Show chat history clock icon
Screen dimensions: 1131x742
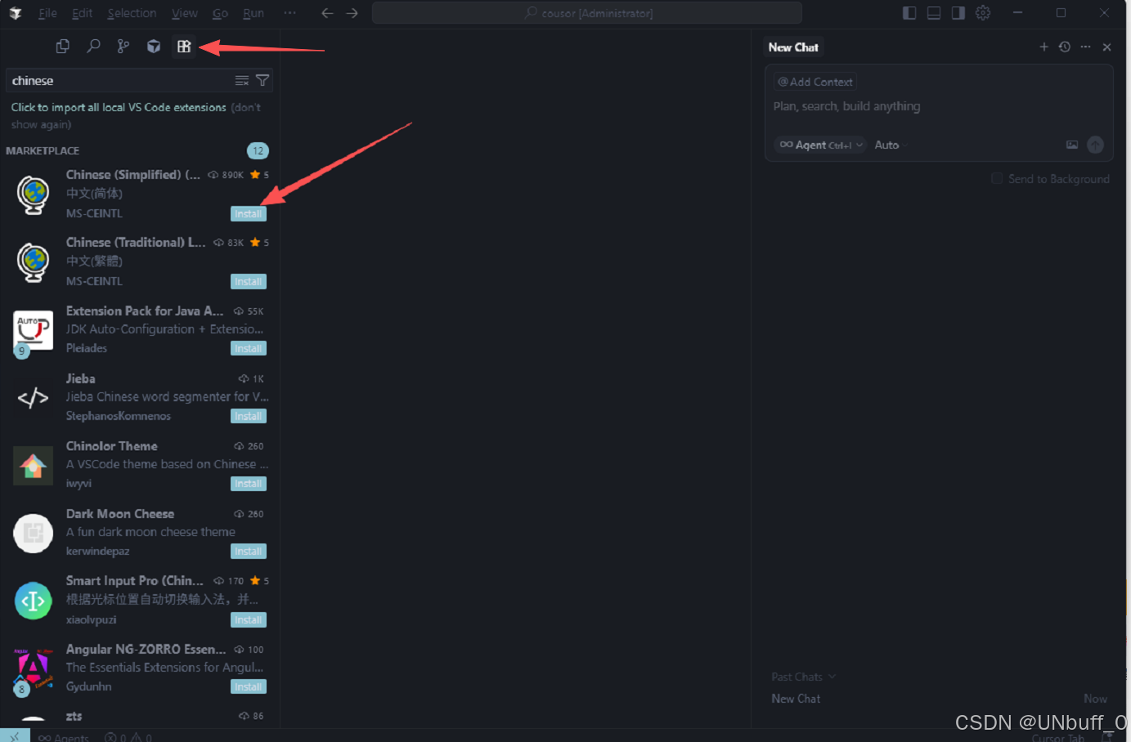pyautogui.click(x=1065, y=47)
